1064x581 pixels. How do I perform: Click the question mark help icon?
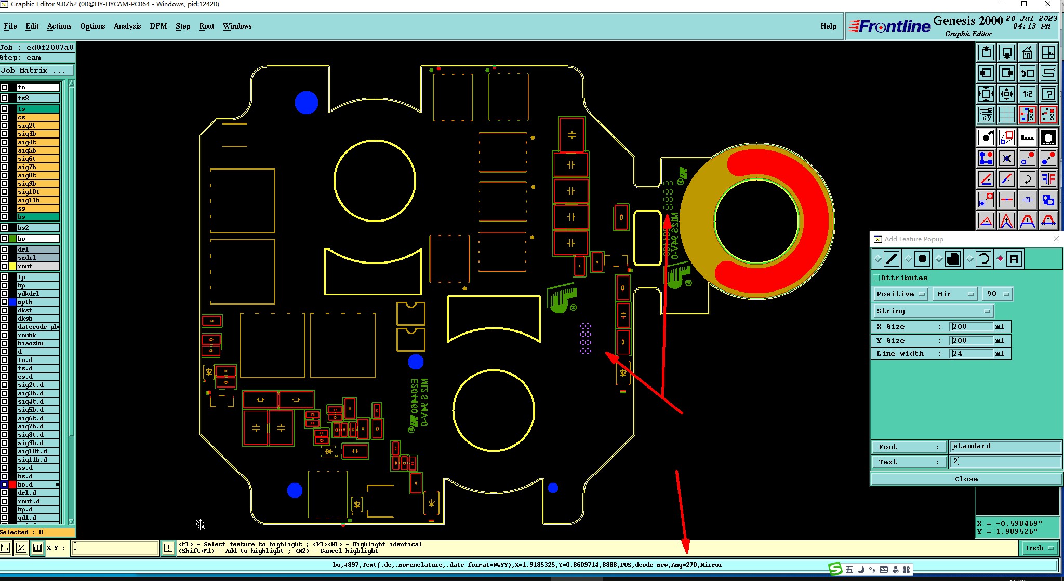click(x=1048, y=94)
